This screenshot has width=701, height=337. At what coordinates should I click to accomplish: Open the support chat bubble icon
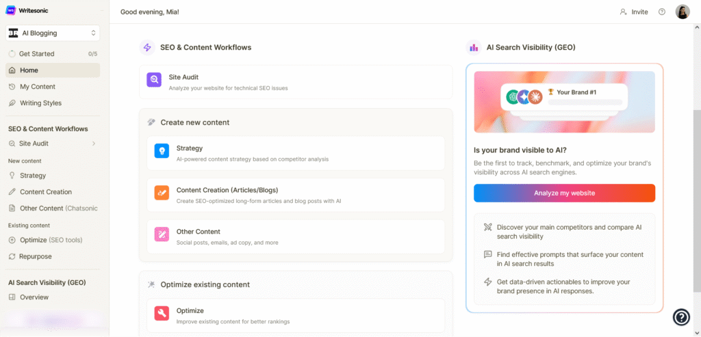point(681,317)
